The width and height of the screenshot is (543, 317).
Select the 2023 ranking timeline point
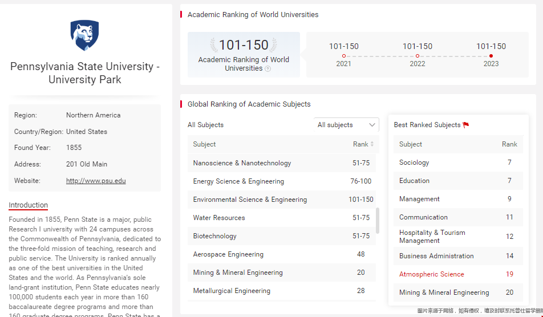[x=491, y=56]
